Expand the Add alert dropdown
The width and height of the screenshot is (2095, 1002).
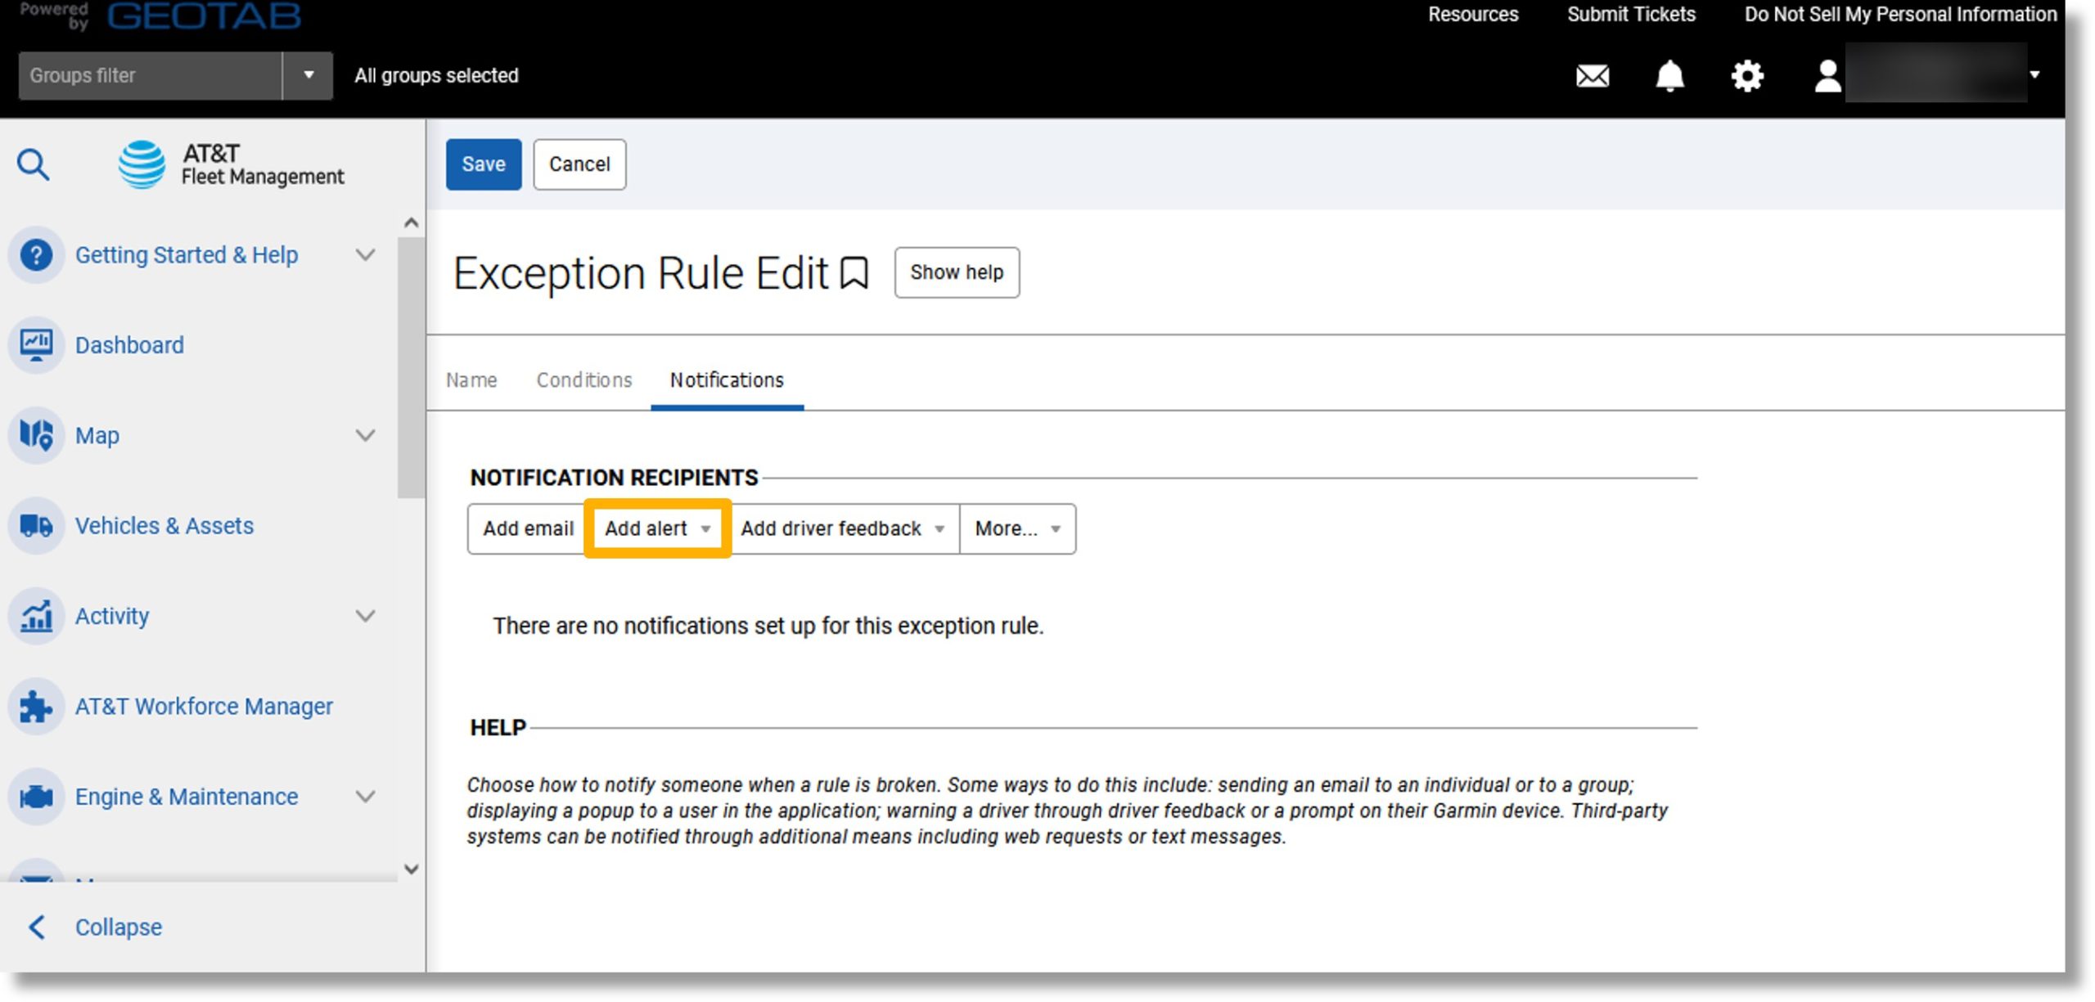tap(704, 528)
